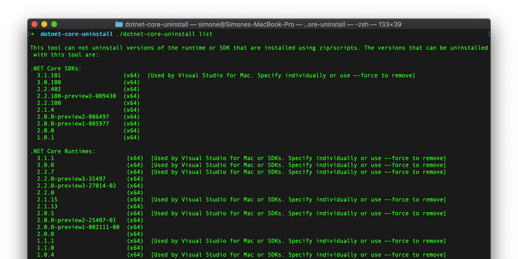Select SDK version 3.0.100 text
518x259 pixels.
(x=49, y=82)
